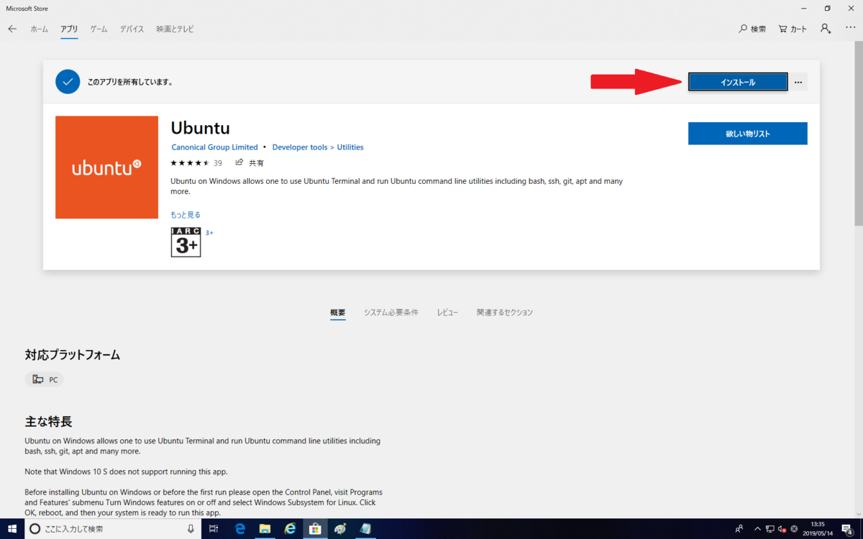Click the gray circled X tray icon
Viewport: 863px width, 539px height.
coord(795,529)
